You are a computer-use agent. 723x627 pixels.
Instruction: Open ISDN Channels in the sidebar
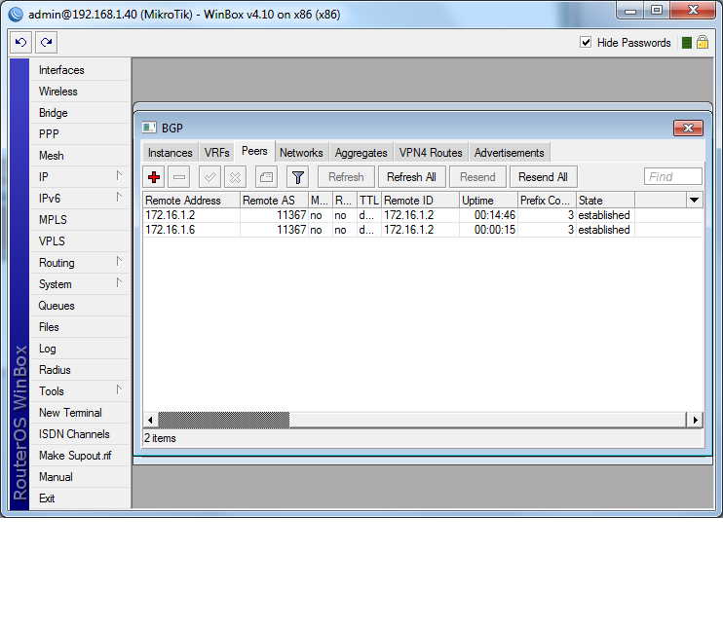(74, 434)
